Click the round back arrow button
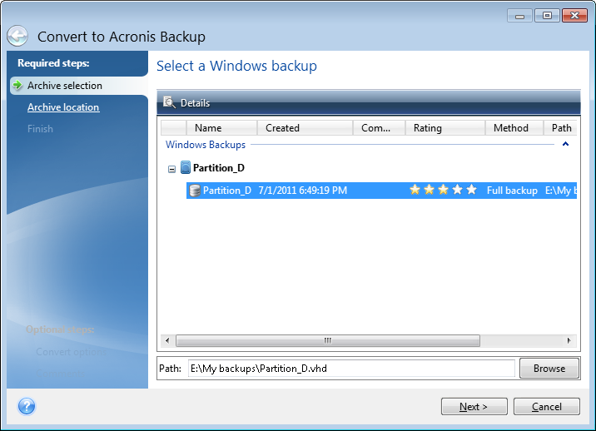 [17, 36]
